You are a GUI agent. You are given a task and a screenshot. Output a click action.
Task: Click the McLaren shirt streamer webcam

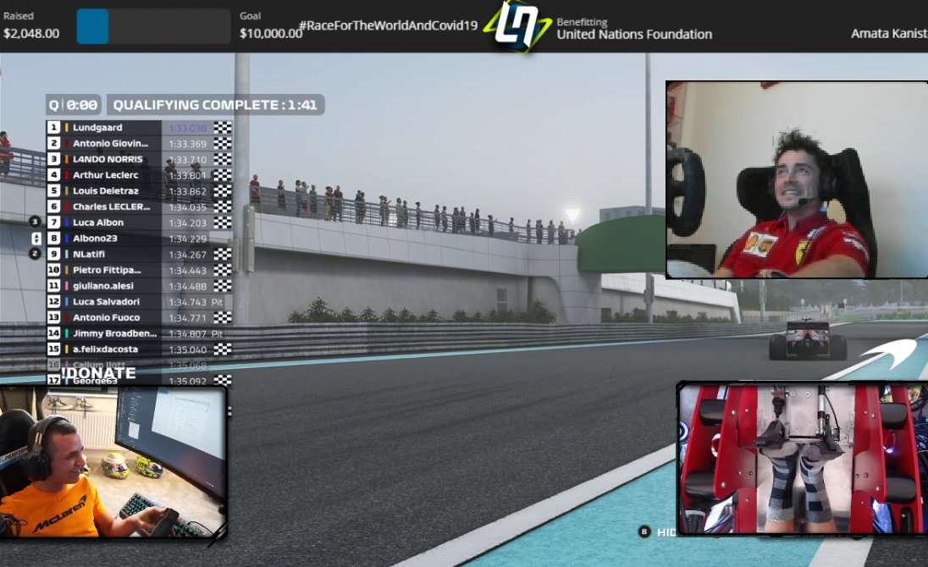[113, 462]
